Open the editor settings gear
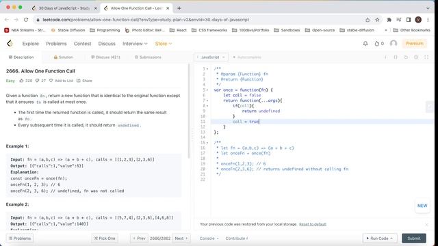 [x=416, y=57]
